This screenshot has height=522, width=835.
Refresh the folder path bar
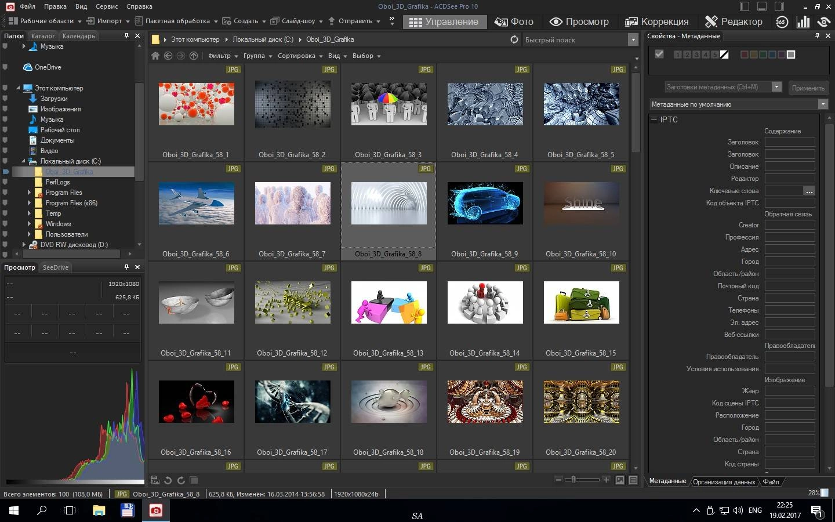[x=514, y=39]
